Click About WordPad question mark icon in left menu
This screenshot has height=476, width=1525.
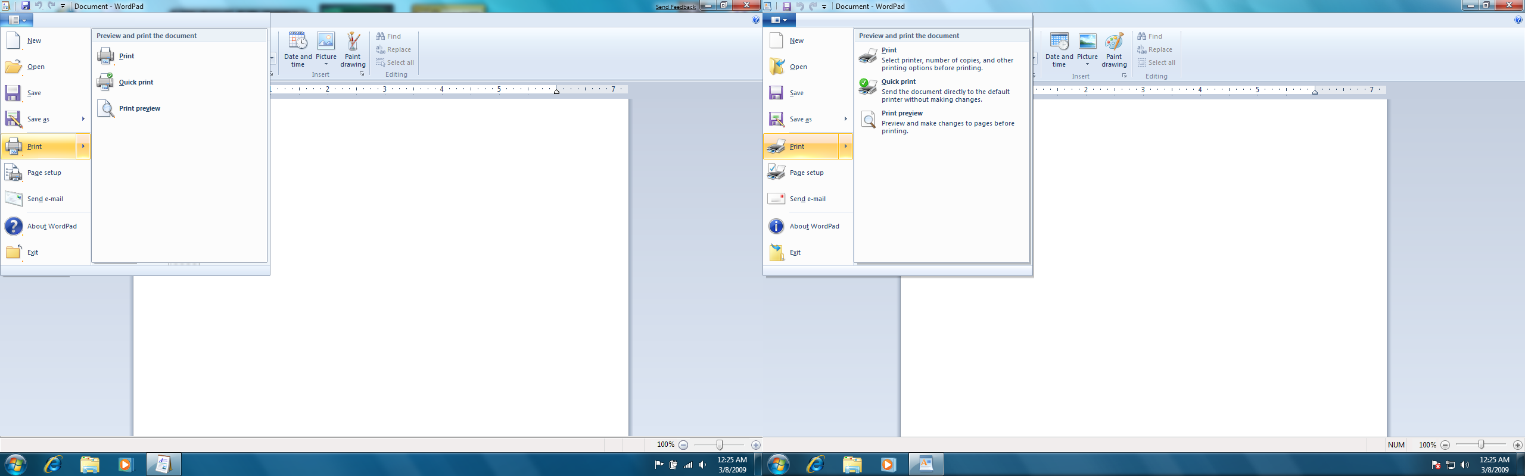pyautogui.click(x=13, y=226)
